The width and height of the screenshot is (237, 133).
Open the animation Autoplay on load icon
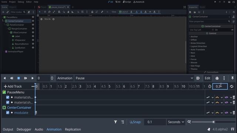(198, 78)
